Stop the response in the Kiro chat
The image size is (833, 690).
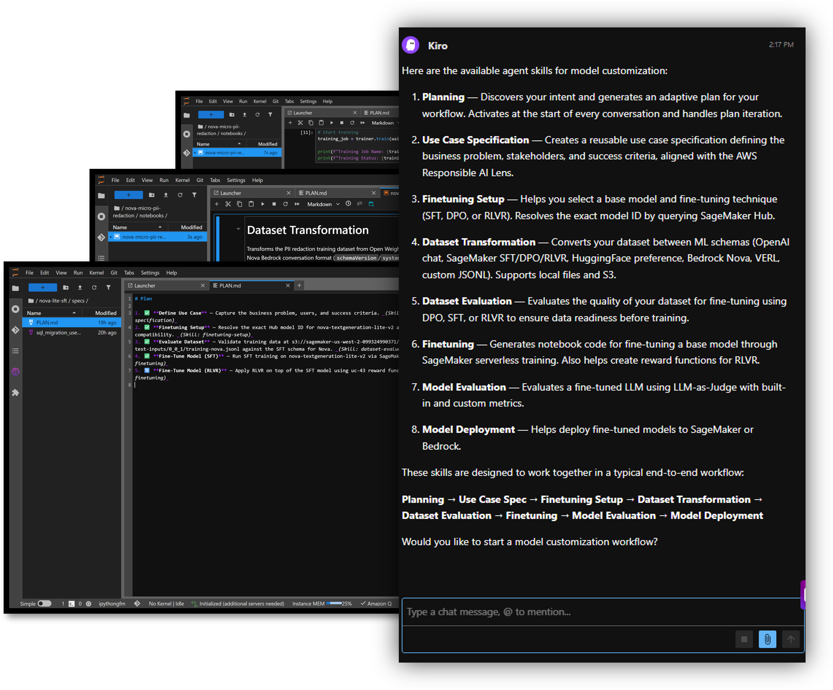click(744, 639)
